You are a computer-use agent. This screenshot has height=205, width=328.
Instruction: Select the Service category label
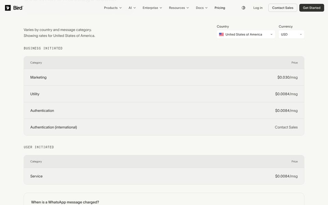(37, 176)
